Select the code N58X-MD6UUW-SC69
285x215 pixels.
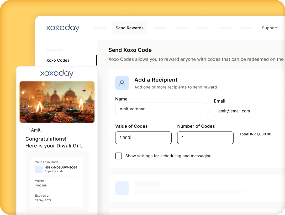pos(61,167)
